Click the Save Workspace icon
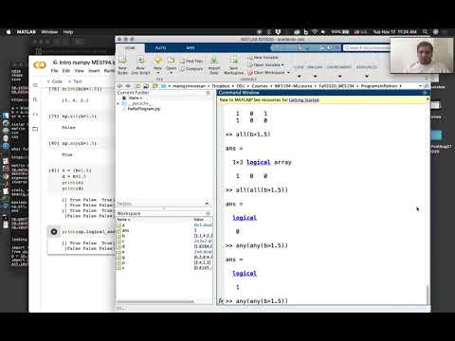This screenshot has width=455, height=341. 234,60
